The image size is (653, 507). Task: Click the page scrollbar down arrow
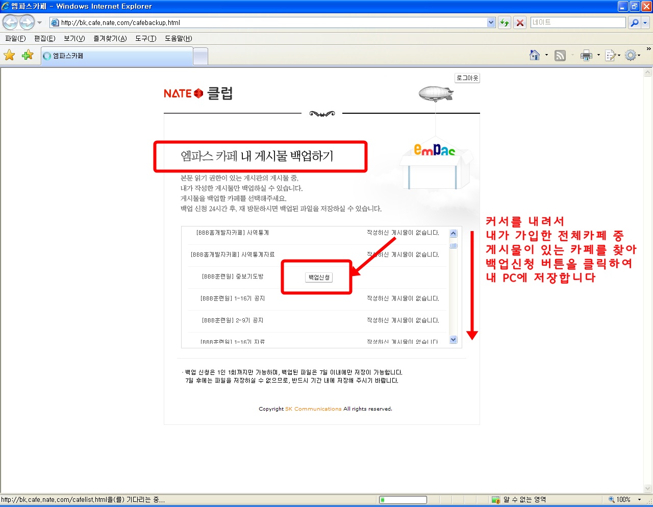point(648,489)
